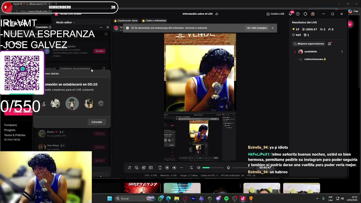361x203 pixels.
Task: Switch to the Clasificación diaria tab
Action: click(126, 21)
